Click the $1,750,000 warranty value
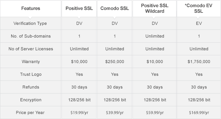 (x=199, y=62)
